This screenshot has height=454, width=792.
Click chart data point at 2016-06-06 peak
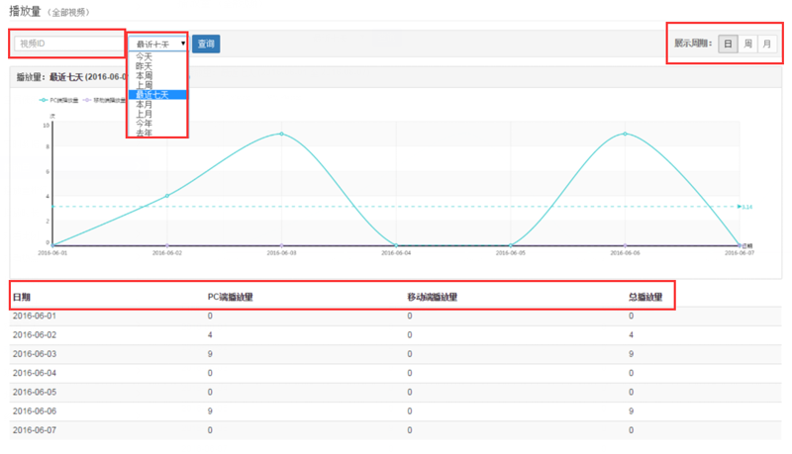tap(625, 134)
